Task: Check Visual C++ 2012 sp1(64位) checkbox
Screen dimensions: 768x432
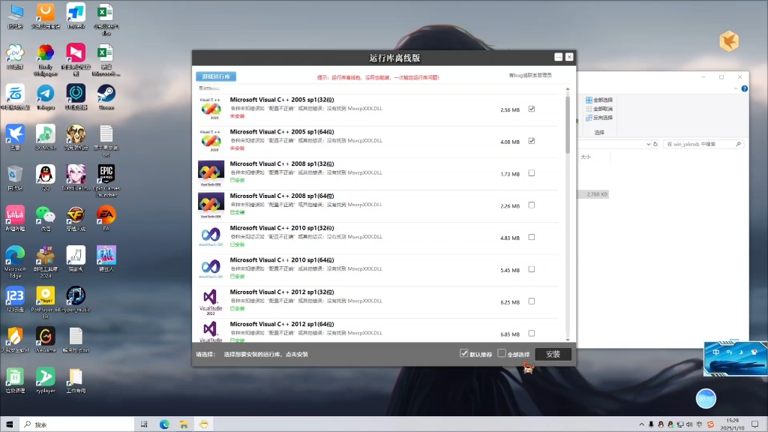Action: tap(532, 334)
